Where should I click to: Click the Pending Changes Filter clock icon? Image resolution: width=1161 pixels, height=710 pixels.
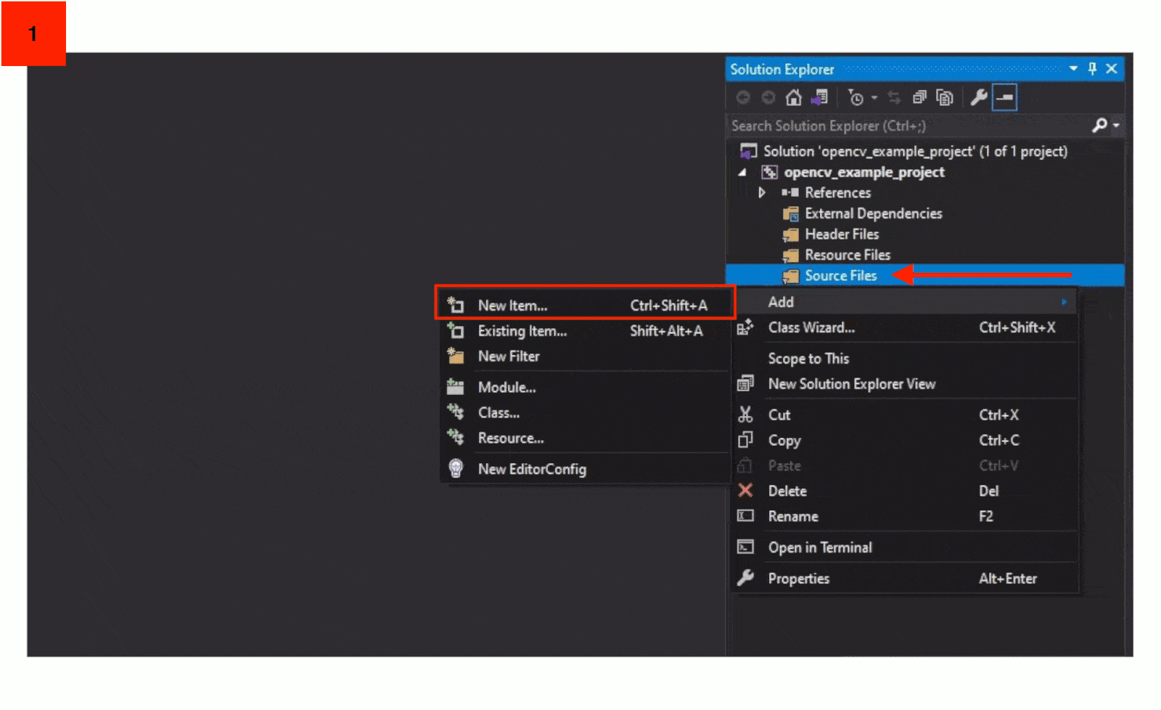[856, 97]
